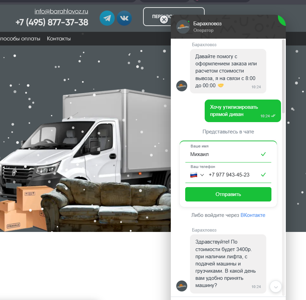
Task: Click the read receipt checkmarks on sent message
Action: tap(273, 116)
